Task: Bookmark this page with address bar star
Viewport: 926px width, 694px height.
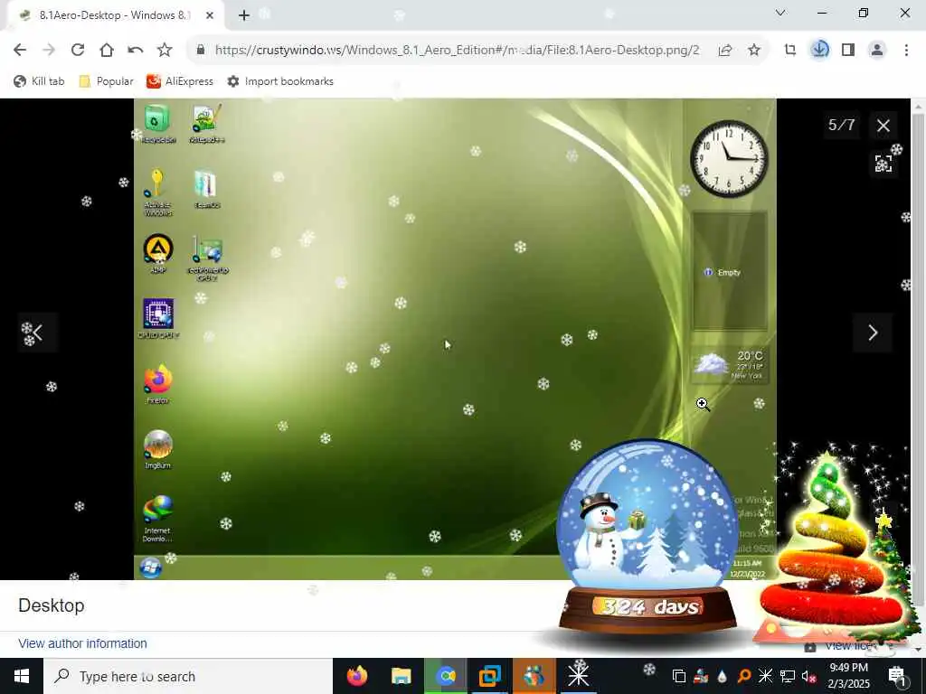Action: click(x=754, y=51)
